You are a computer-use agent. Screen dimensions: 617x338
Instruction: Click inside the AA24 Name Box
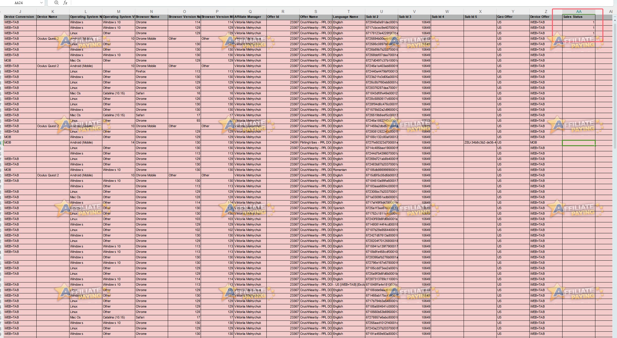pyautogui.click(x=19, y=3)
